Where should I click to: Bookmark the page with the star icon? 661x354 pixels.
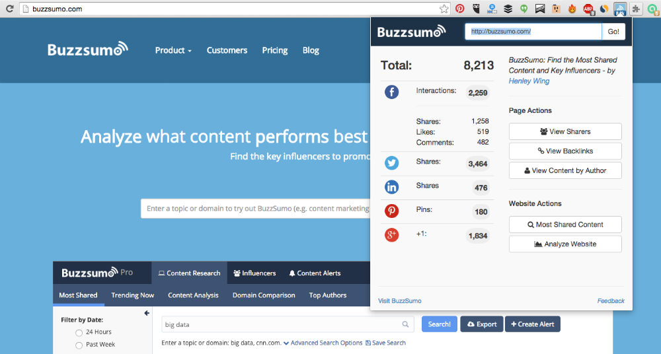444,9
